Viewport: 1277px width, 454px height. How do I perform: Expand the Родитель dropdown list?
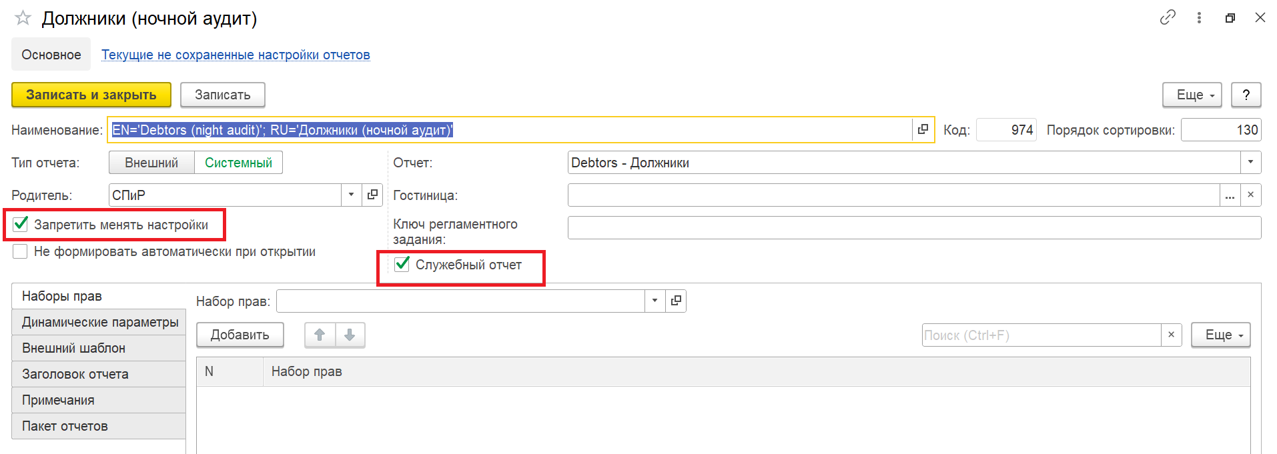point(351,195)
